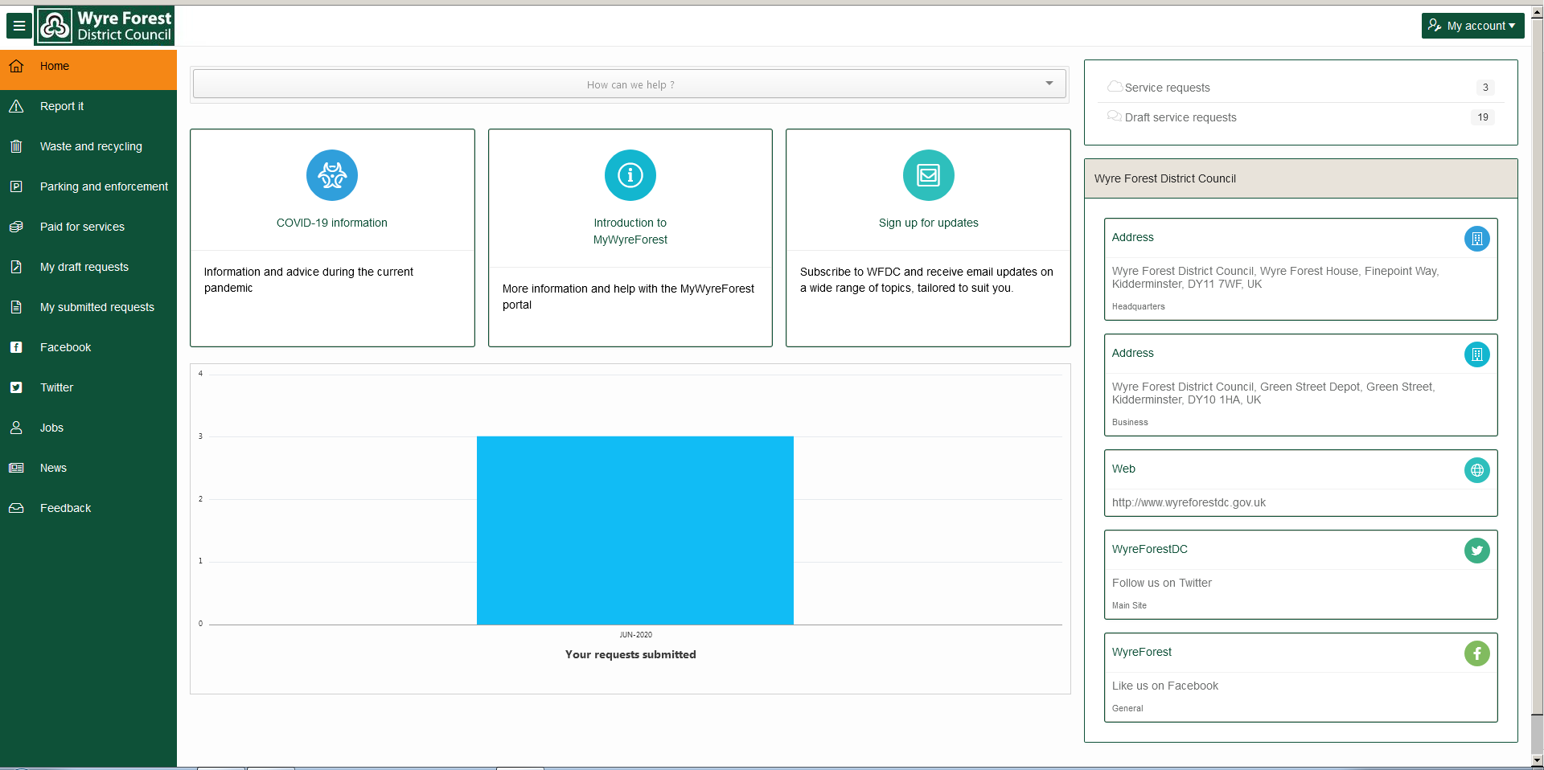Click the Green Street Depot address text
This screenshot has height=770, width=1544.
pyautogui.click(x=1273, y=393)
